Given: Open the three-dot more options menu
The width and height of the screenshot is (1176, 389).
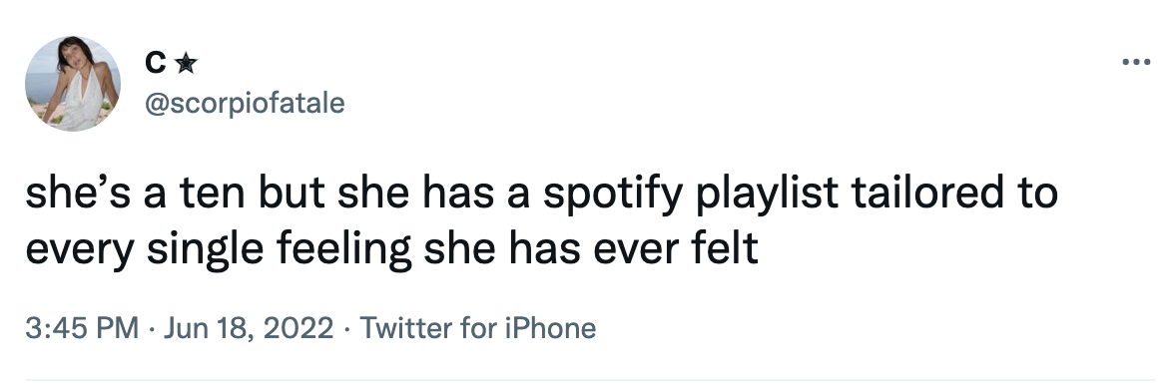Looking at the screenshot, I should (x=1135, y=62).
